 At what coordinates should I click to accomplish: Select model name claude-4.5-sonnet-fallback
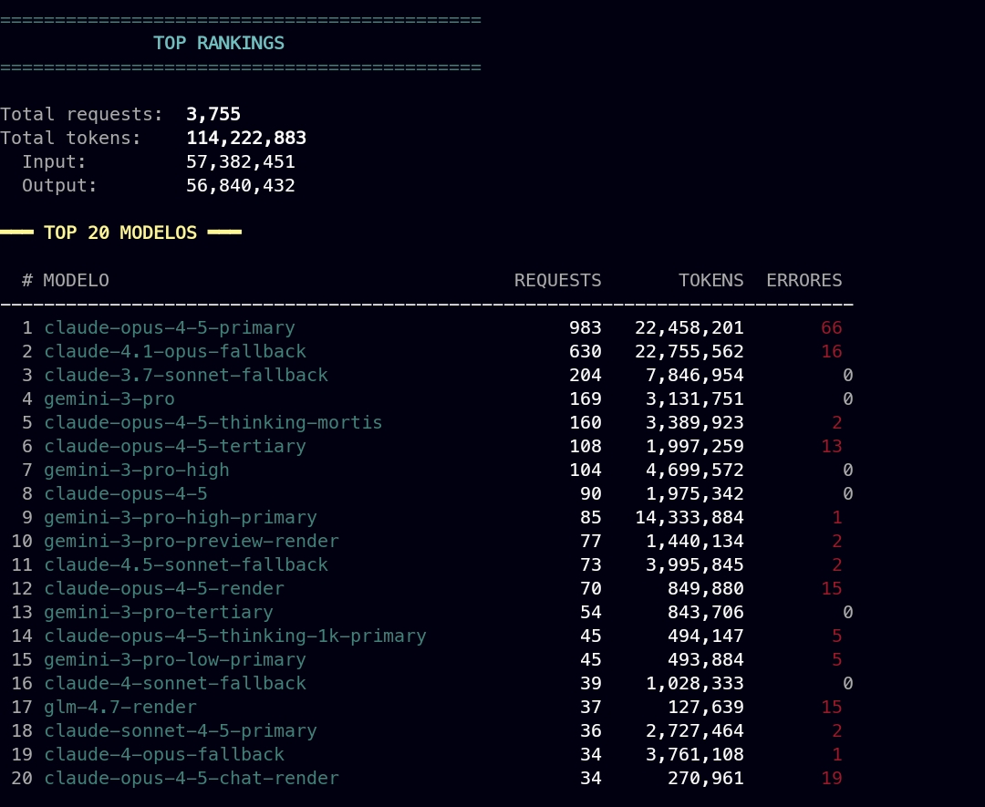coord(186,565)
